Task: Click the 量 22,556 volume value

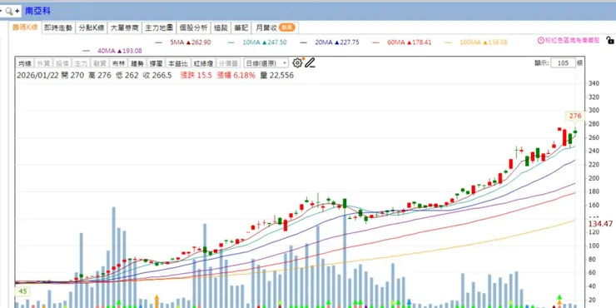Action: click(276, 76)
